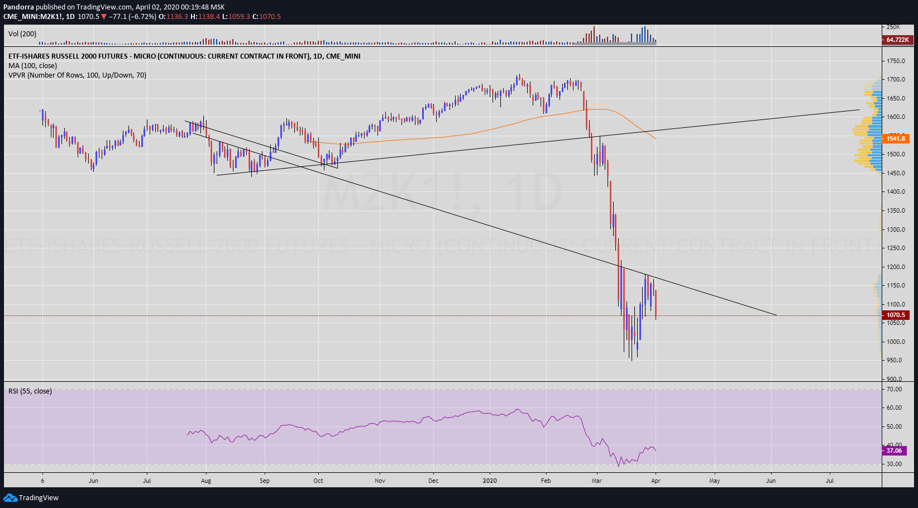This screenshot has height=508, width=918.
Task: Click the Feb date axis label
Action: point(546,481)
